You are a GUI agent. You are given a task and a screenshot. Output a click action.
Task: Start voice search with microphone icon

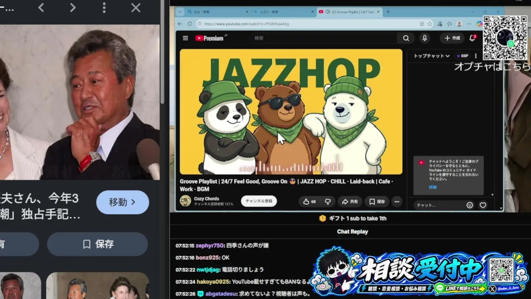424,38
